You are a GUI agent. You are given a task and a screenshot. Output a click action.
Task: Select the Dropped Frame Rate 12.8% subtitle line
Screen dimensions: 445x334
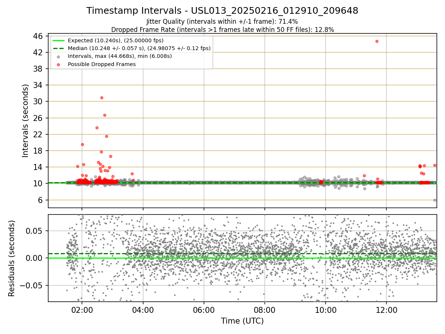(222, 30)
